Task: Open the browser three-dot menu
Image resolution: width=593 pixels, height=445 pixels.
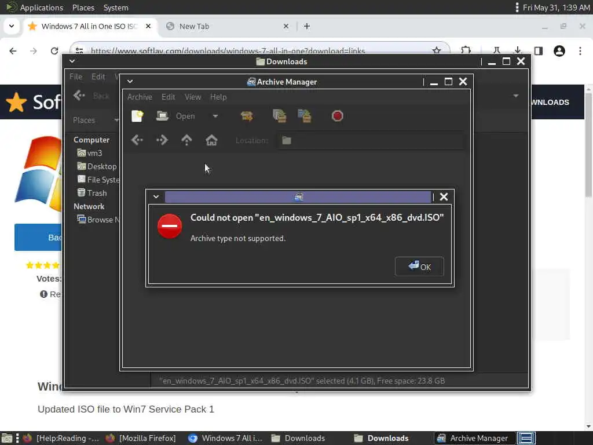Action: [580, 51]
